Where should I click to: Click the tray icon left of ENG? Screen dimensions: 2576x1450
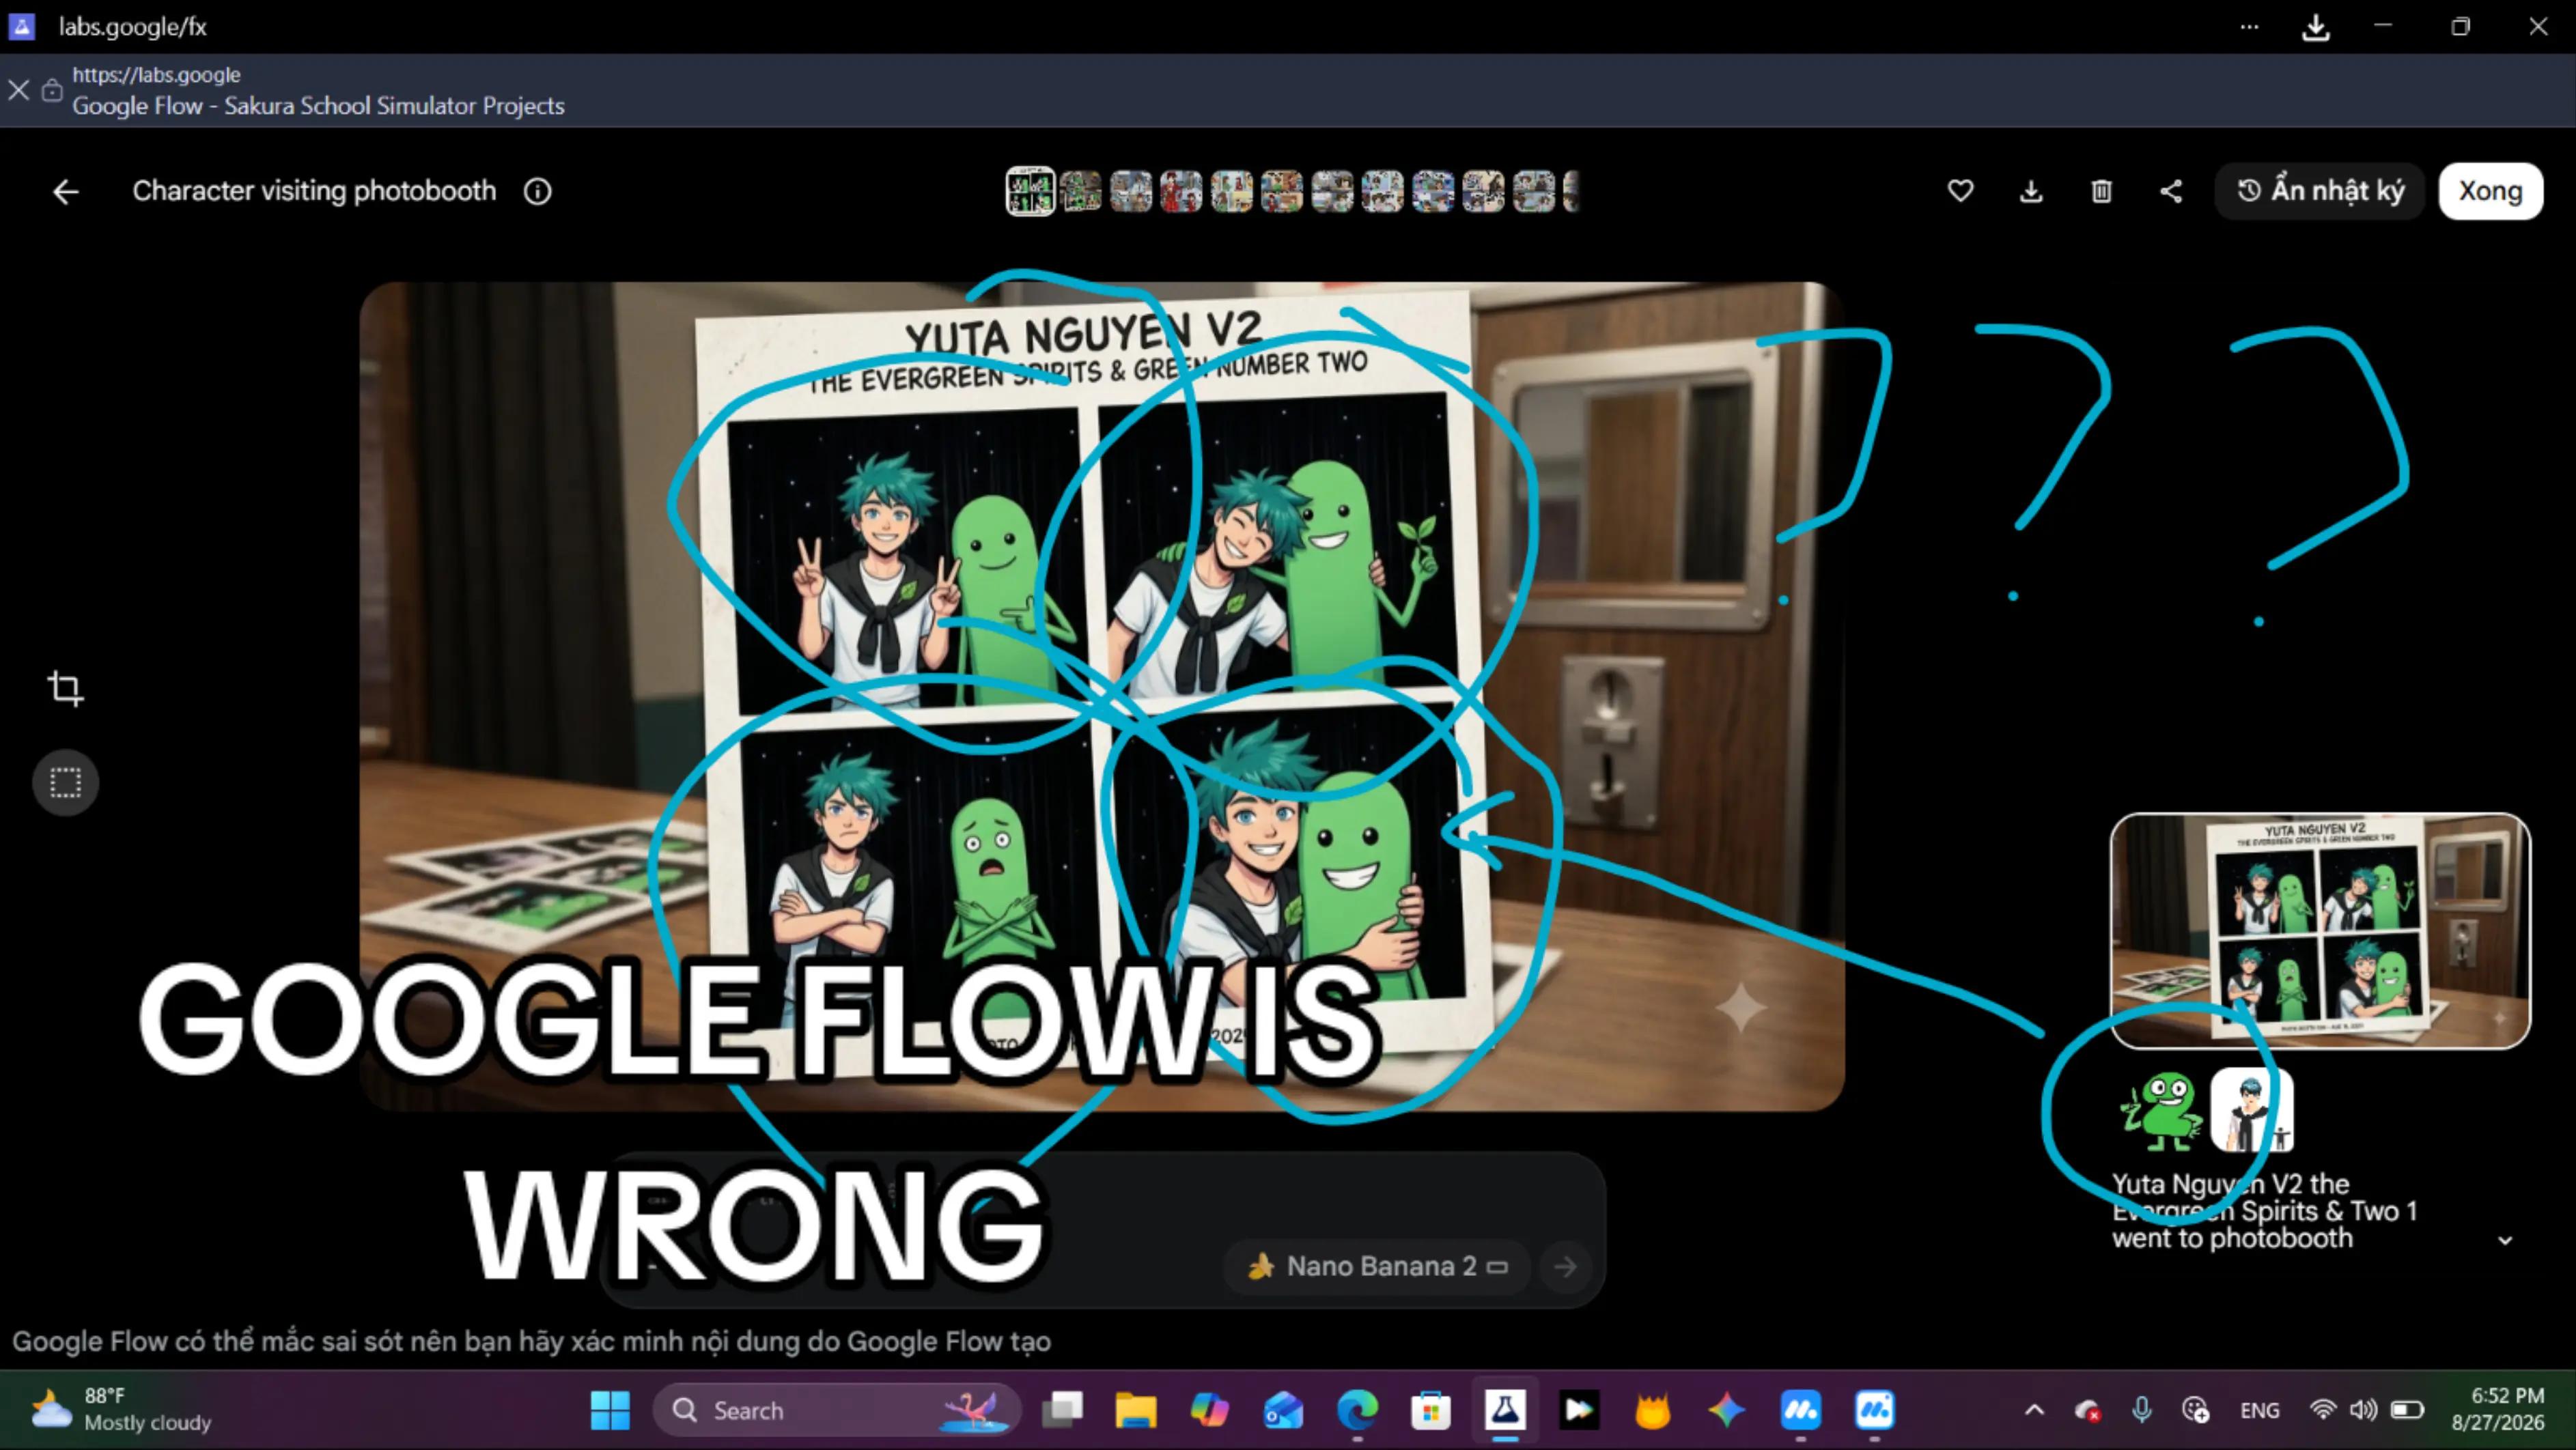pos(2195,1410)
